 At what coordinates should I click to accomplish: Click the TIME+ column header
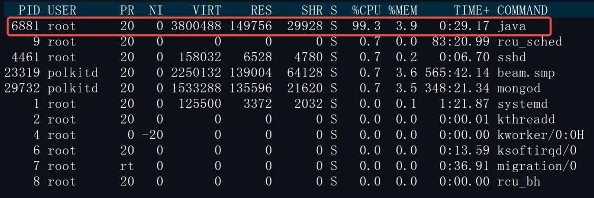(x=472, y=10)
